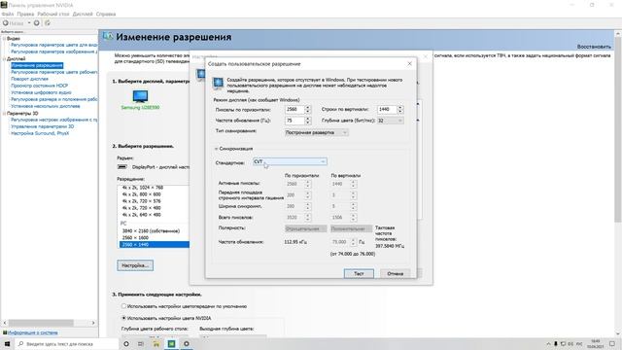Select 'Использовать настройки цвета NVIDIA' radio
Image resolution: width=622 pixels, height=350 pixels.
(123, 318)
